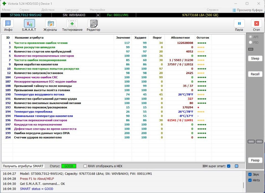Viewport: 265px width, 193px height.
Task: Click the Значение column header
Action: tap(123, 38)
